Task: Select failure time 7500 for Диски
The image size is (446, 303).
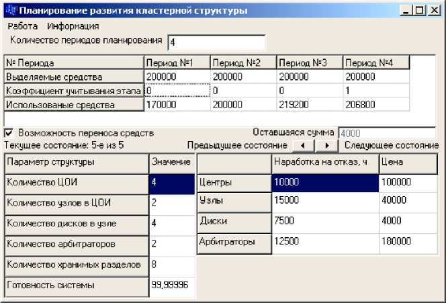Action: pyautogui.click(x=325, y=223)
